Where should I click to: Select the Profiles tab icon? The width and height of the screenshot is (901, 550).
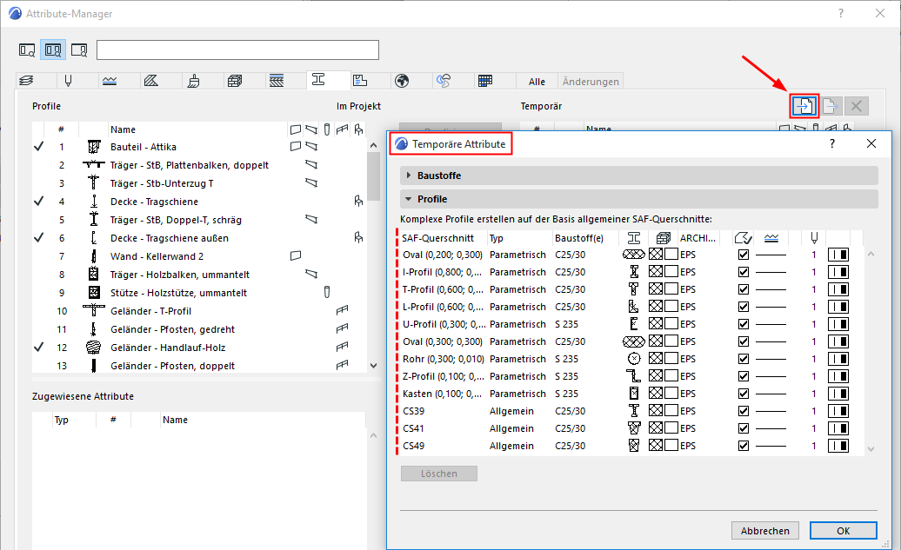click(x=318, y=80)
